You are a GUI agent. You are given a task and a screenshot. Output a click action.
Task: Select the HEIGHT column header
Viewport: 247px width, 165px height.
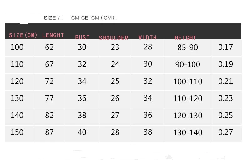pos(185,38)
